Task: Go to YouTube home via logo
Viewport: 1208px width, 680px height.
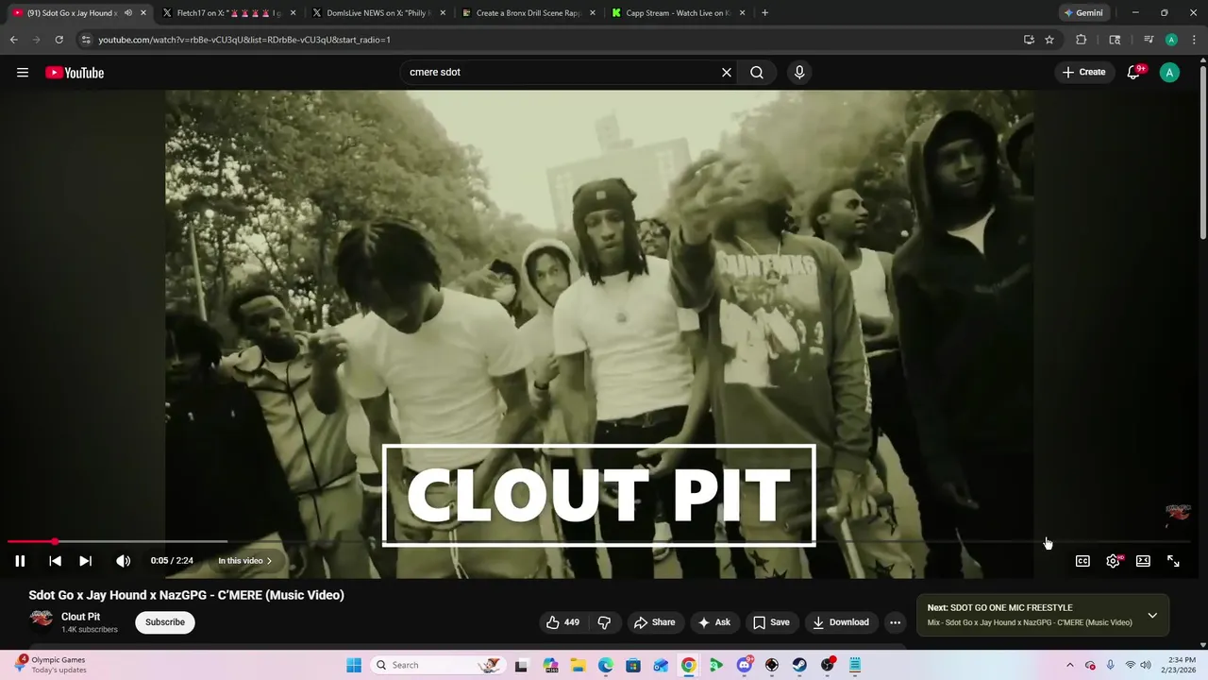Action: click(x=75, y=73)
